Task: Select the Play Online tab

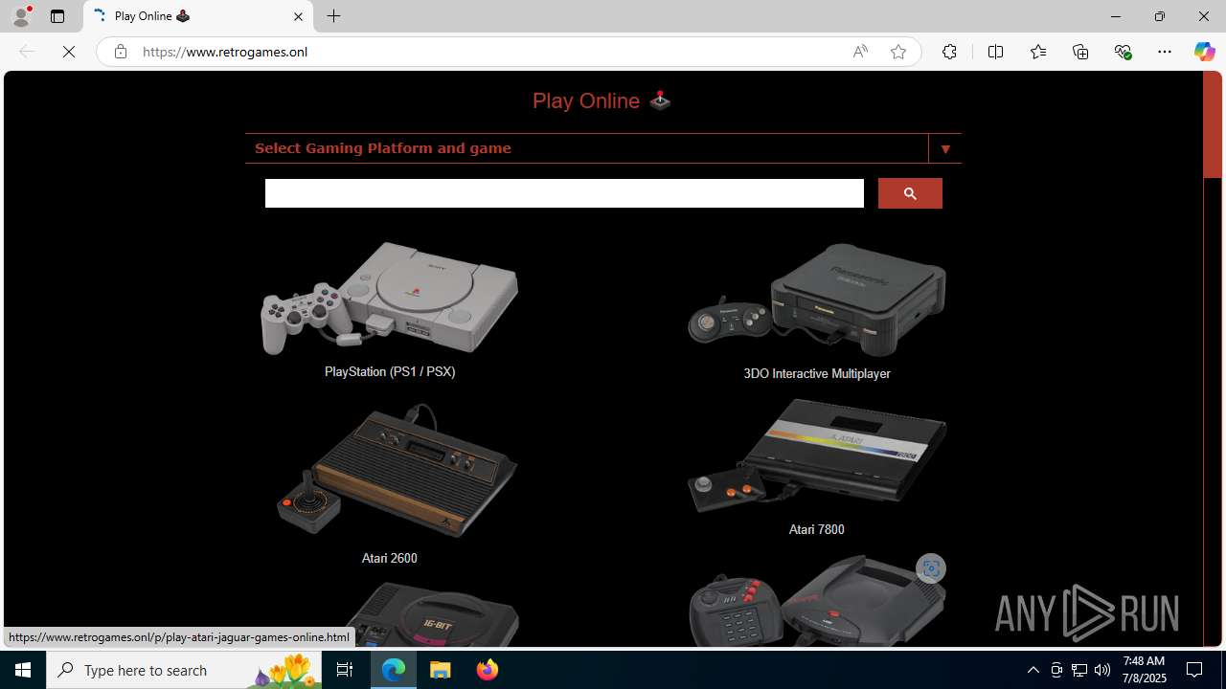Action: 198,16
